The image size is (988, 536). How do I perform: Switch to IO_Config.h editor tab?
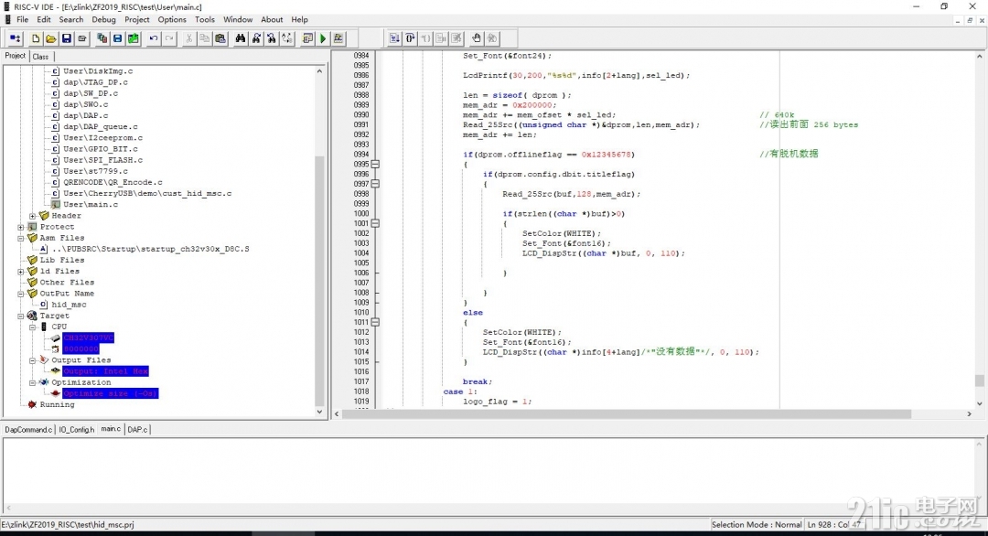click(77, 430)
